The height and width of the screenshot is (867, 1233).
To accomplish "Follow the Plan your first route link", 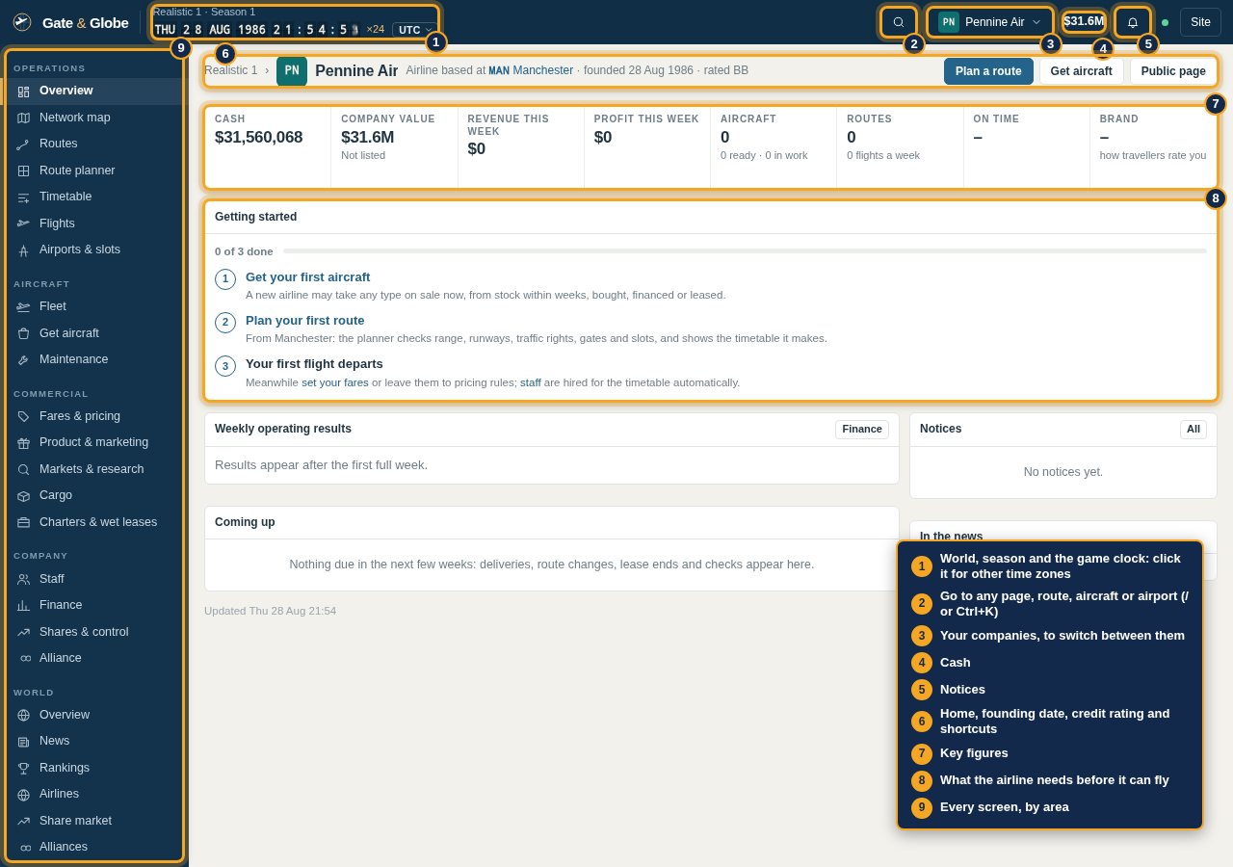I will [304, 320].
